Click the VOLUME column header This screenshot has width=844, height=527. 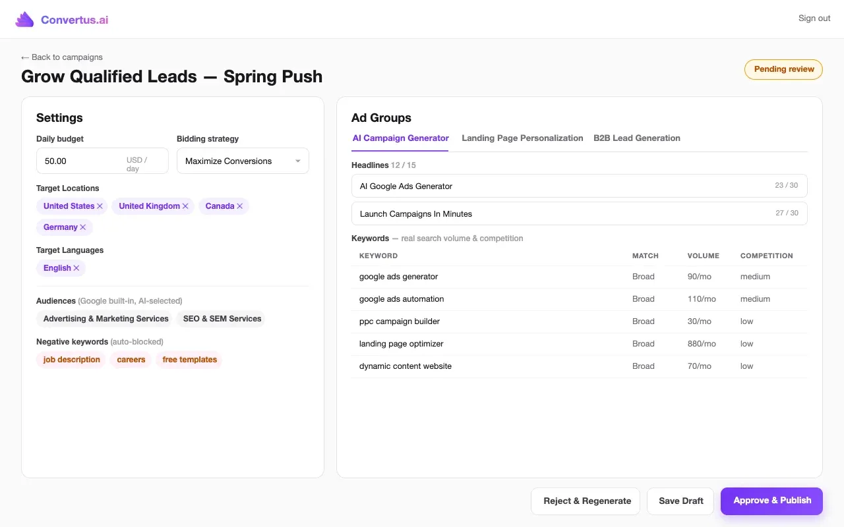tap(704, 256)
